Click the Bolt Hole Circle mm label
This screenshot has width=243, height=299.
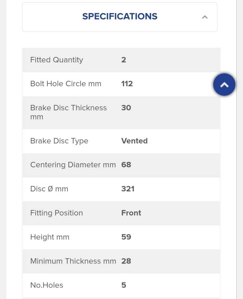66,84
